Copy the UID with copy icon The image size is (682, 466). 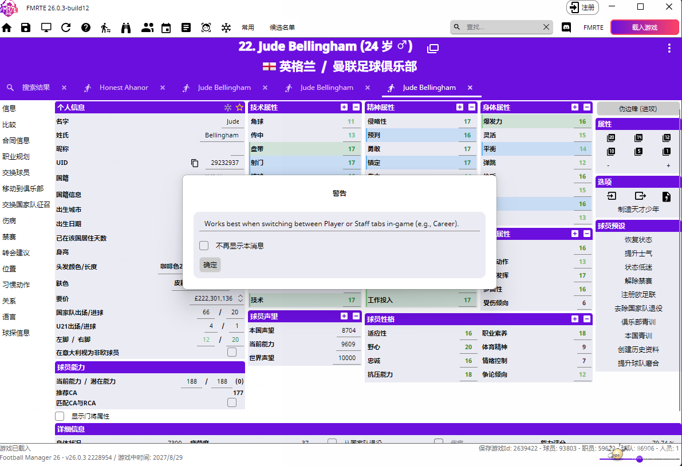click(195, 163)
